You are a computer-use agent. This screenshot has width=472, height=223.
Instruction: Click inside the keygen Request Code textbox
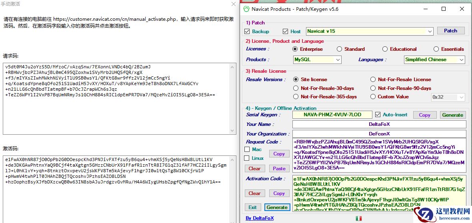click(379, 155)
